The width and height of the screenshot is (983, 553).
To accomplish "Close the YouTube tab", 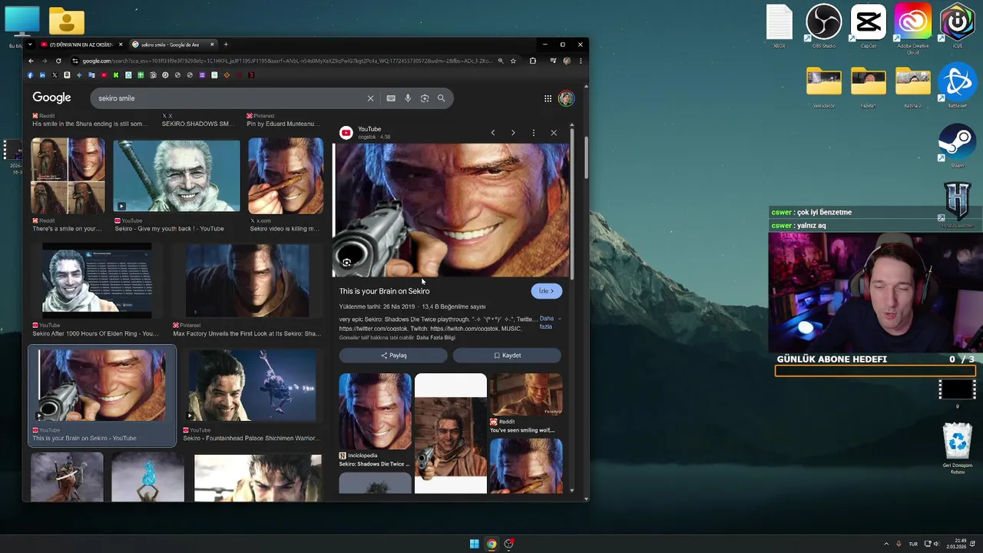I will pyautogui.click(x=121, y=45).
